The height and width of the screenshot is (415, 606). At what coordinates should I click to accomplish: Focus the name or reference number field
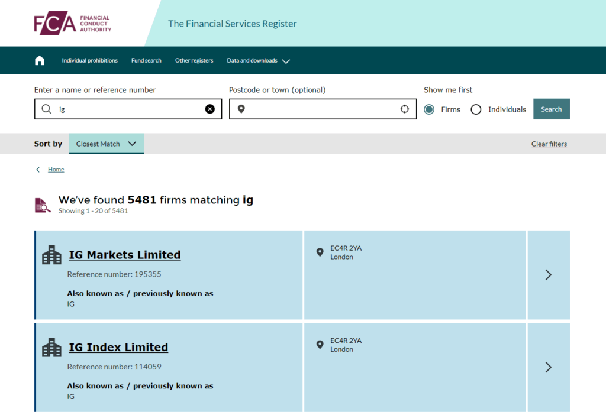[x=128, y=109]
